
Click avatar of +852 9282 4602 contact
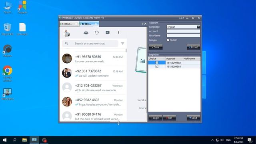(67, 102)
